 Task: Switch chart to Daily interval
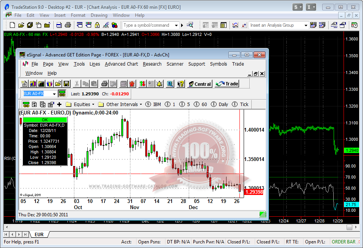[220, 104]
